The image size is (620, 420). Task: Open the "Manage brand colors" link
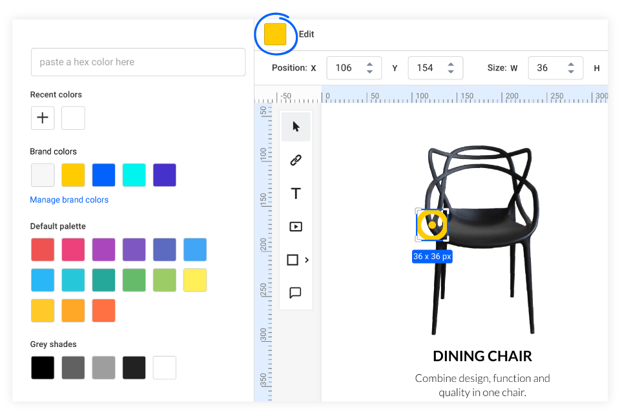[x=69, y=200]
